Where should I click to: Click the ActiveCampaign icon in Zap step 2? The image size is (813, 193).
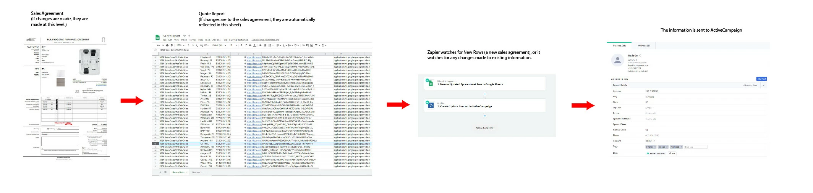(431, 106)
